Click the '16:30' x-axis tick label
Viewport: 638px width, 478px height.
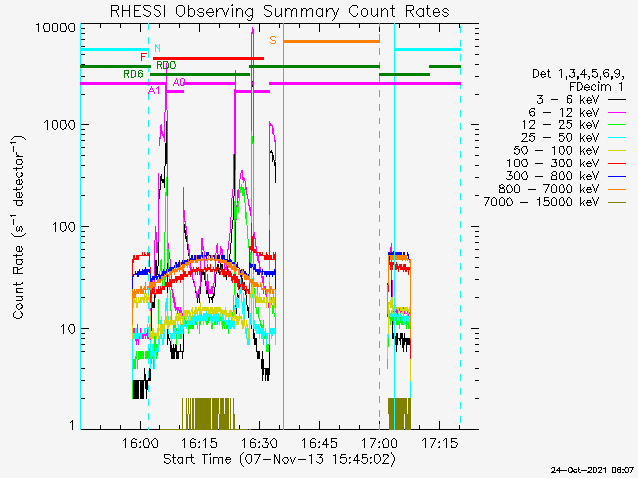coord(259,443)
